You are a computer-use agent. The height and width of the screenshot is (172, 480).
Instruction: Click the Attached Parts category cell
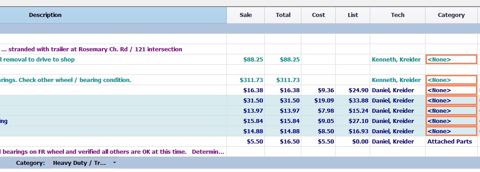pos(451,141)
